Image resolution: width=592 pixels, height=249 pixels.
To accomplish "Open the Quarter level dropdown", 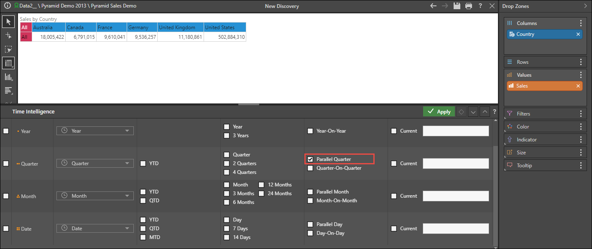I will (95, 163).
